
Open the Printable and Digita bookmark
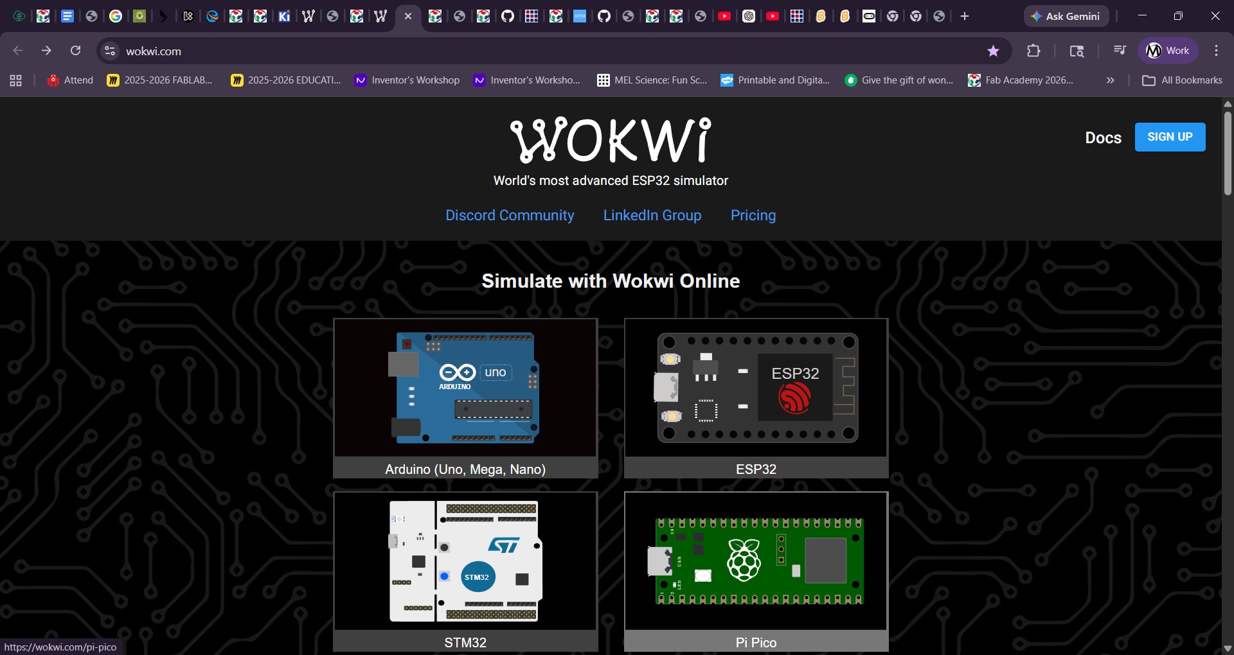coord(775,80)
